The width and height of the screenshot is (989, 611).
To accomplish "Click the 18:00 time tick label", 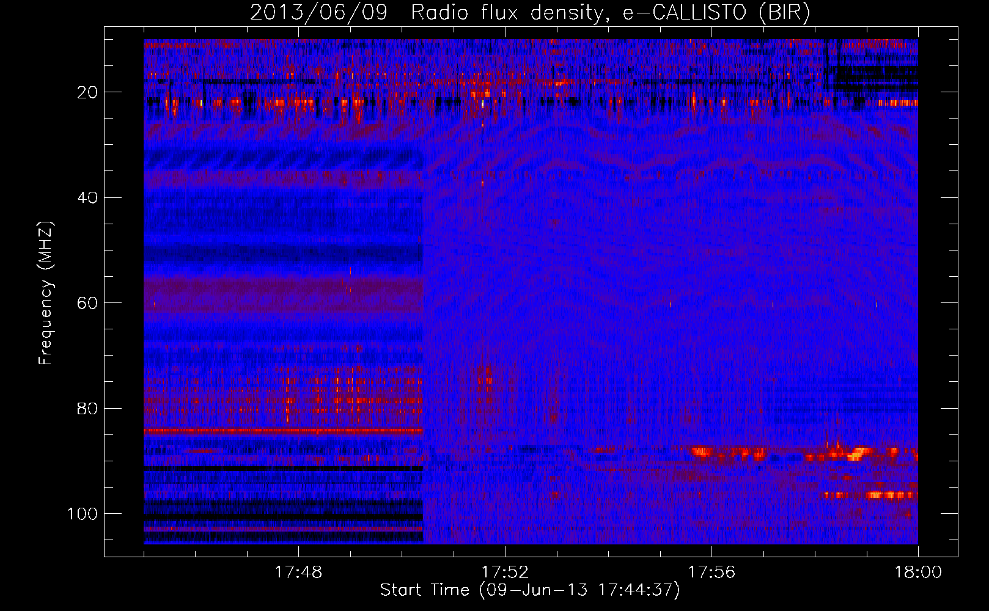I will click(x=918, y=573).
